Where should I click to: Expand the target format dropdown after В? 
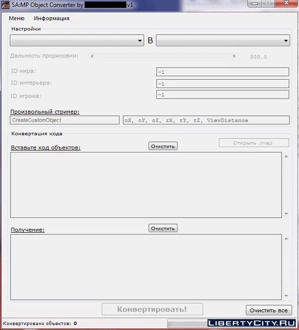click(223, 40)
